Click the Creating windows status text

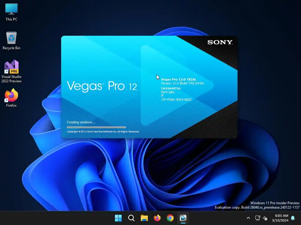click(81, 122)
